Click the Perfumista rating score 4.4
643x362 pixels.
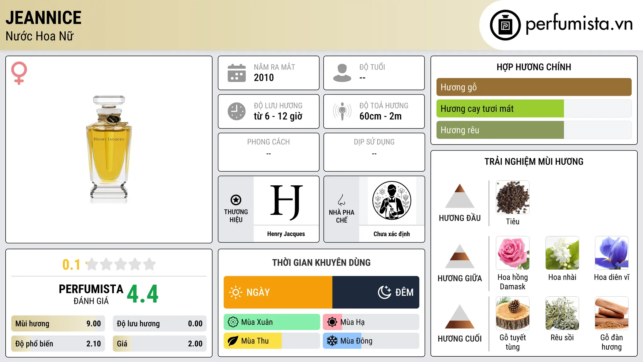pos(143,294)
